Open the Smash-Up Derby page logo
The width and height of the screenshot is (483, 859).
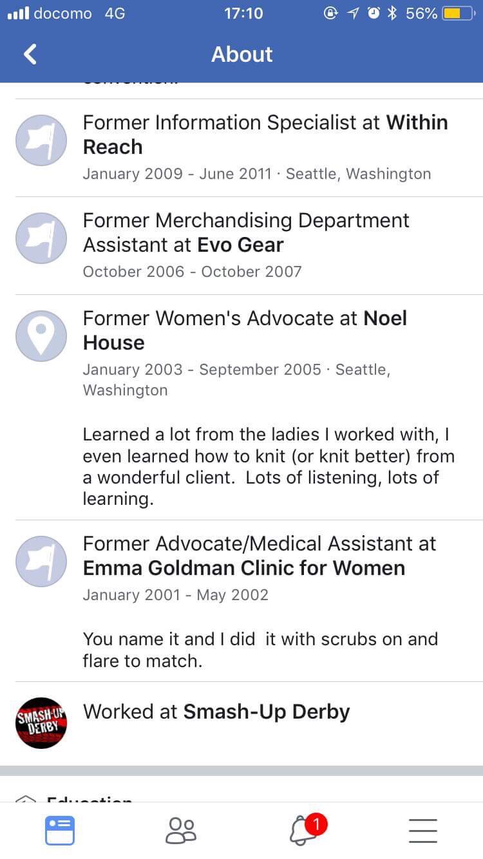41,722
